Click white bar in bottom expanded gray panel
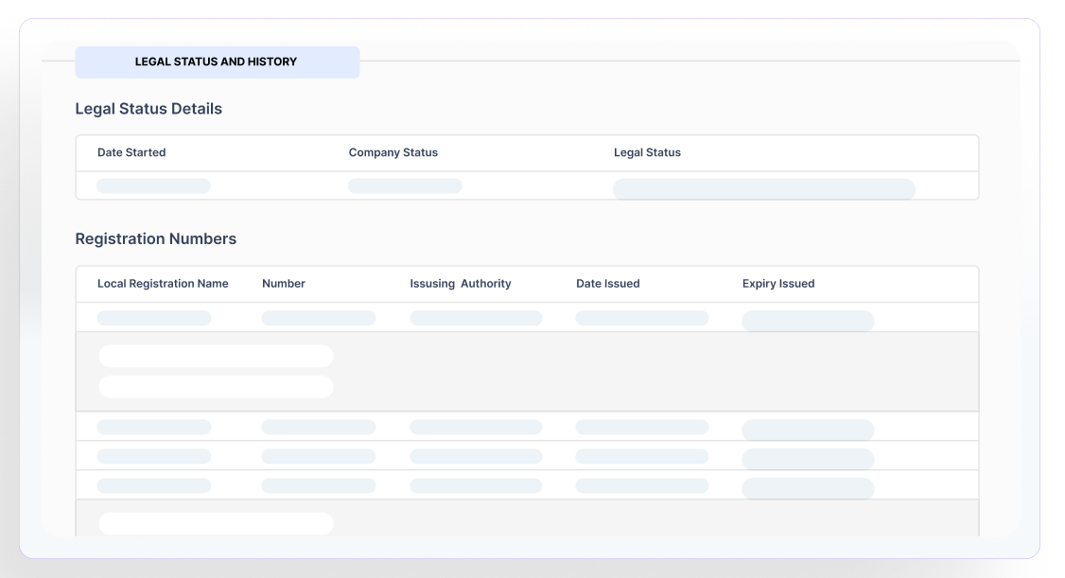 click(216, 523)
